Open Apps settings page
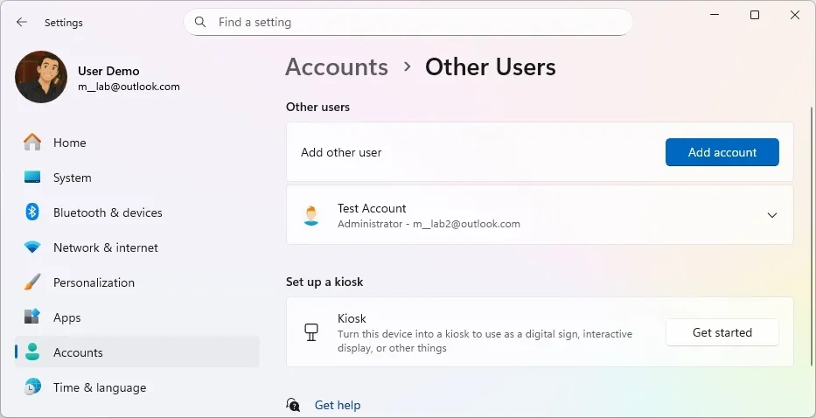The width and height of the screenshot is (816, 418). coord(136,317)
